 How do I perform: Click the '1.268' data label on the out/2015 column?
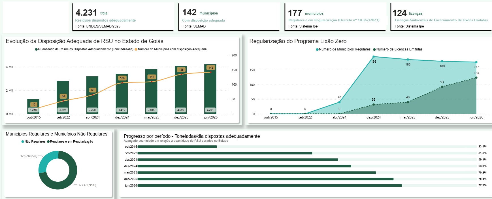[x=33, y=110]
